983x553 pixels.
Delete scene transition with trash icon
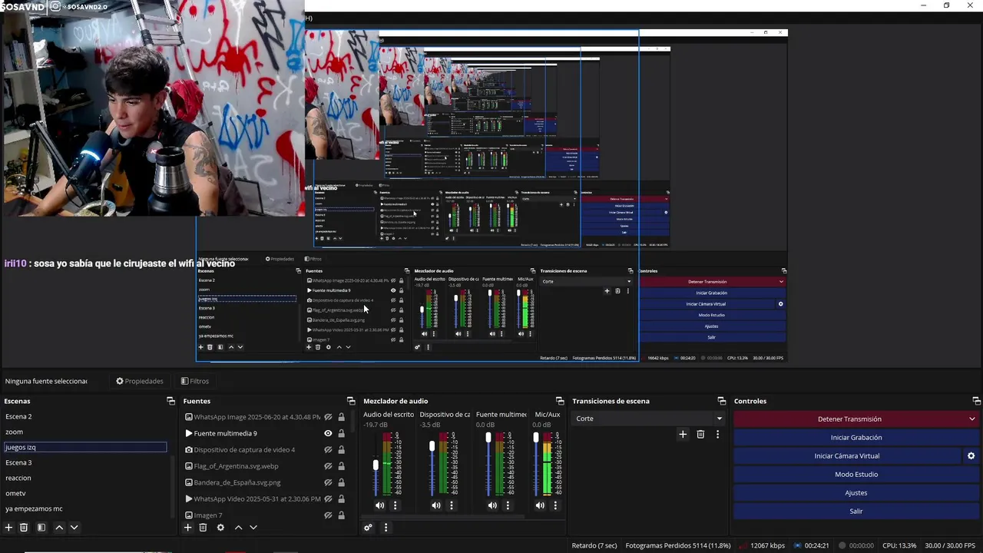pos(700,434)
